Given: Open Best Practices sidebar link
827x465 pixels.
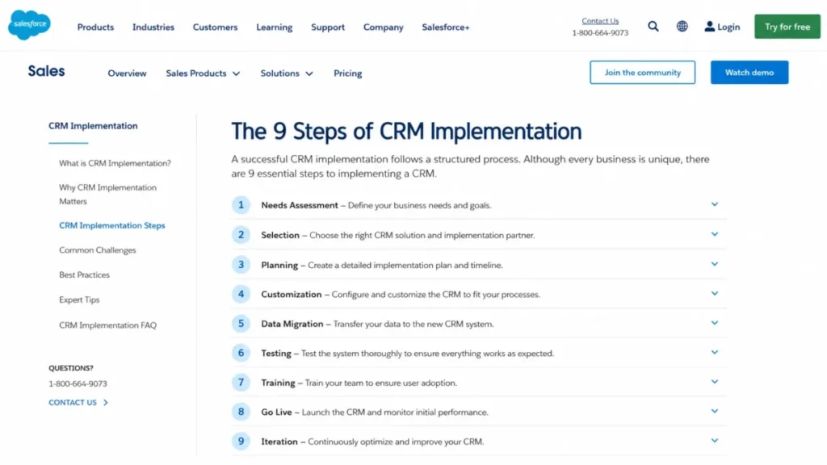Looking at the screenshot, I should pos(84,275).
